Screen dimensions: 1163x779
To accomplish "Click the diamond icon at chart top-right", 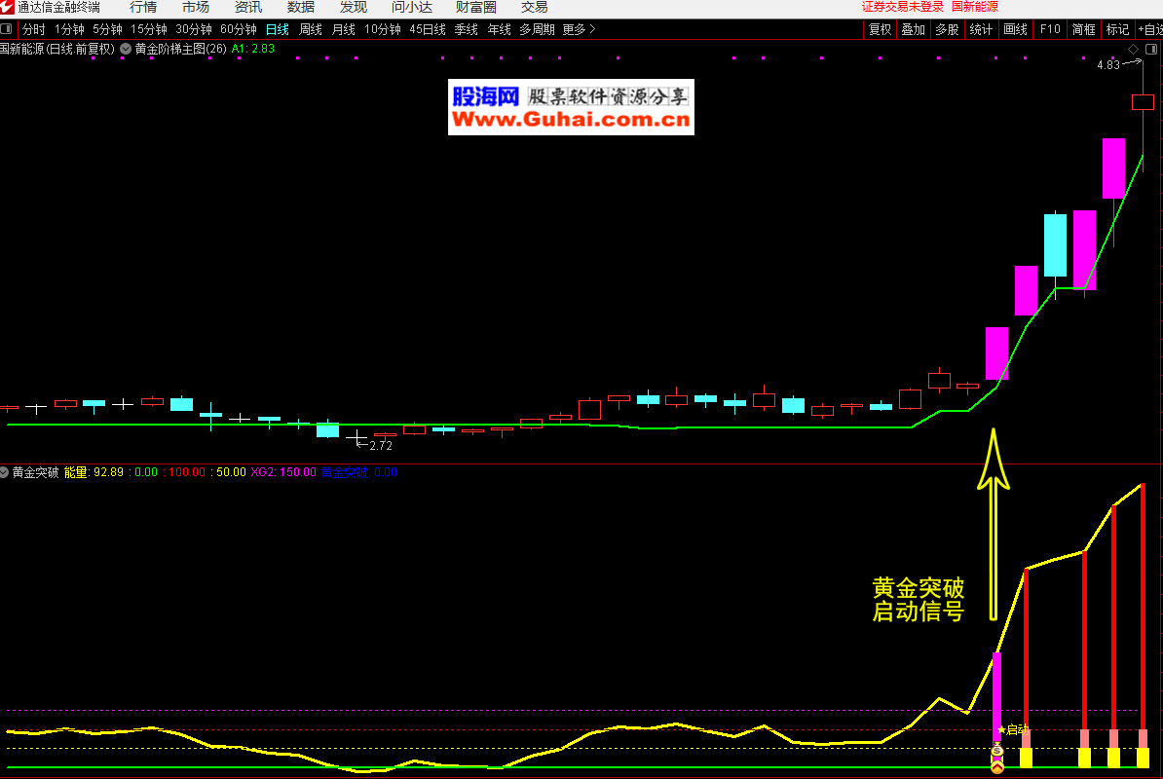I will click(1134, 49).
